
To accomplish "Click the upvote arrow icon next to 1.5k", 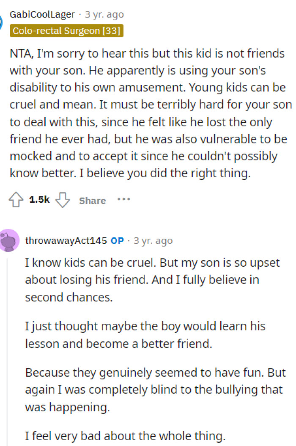I will click(x=15, y=200).
